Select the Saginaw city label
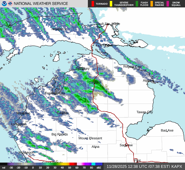Image resolution: width=185 pixels, height=170 pixels. 126,145
